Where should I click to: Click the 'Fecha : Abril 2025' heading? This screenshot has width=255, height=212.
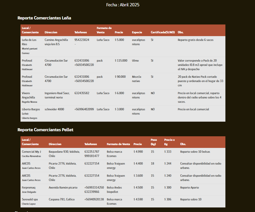[123, 5]
